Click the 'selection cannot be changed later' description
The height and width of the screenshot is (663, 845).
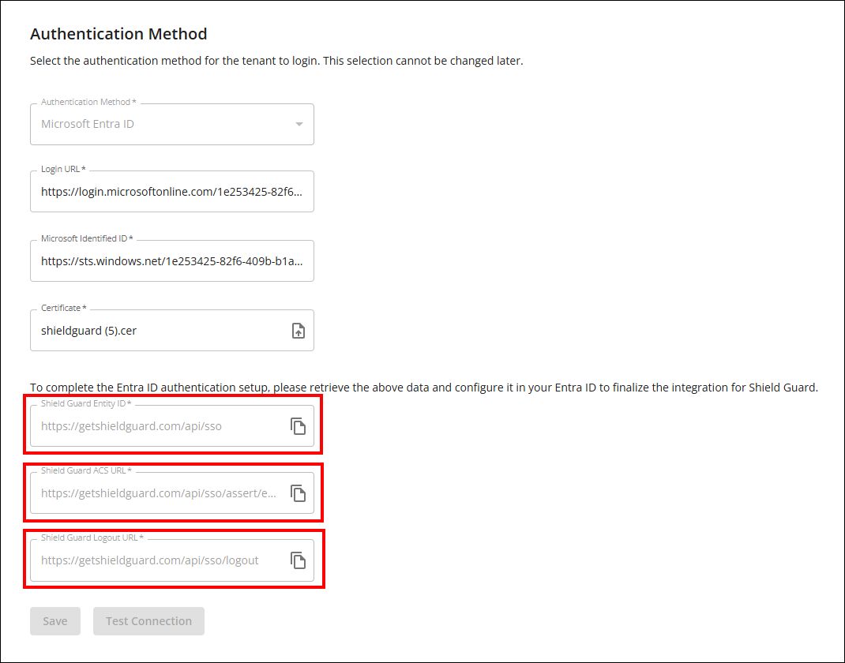[276, 61]
